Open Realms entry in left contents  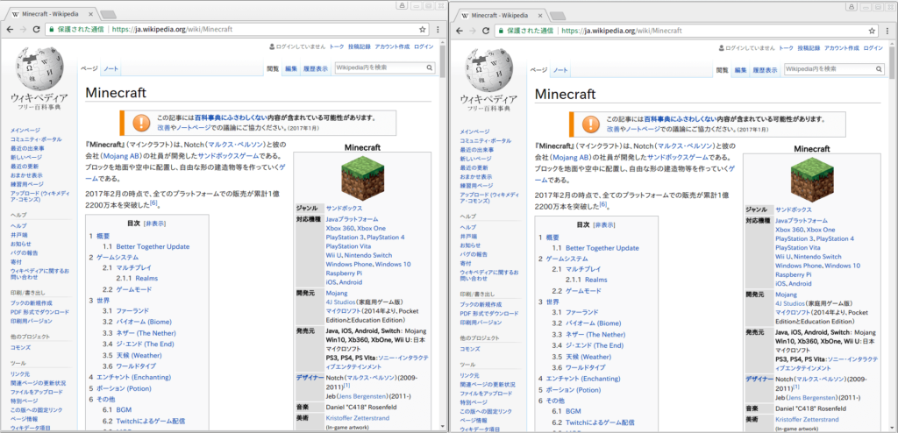click(146, 279)
